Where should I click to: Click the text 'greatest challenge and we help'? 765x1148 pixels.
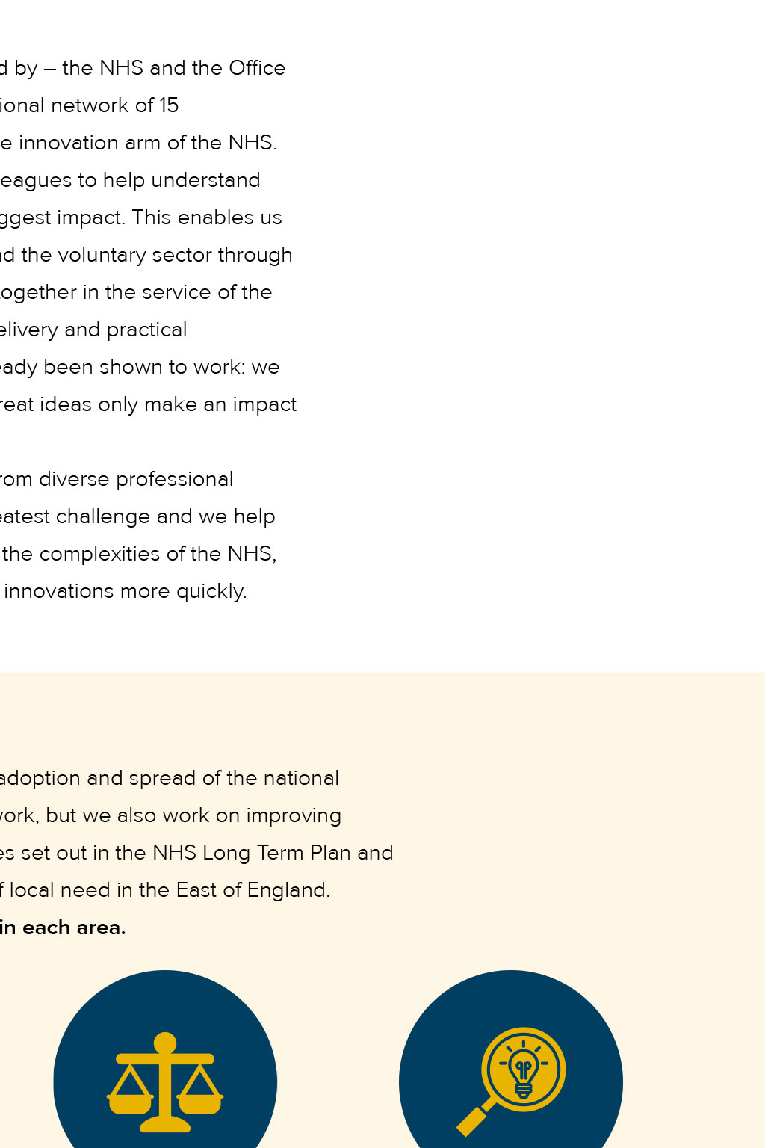pos(137,516)
